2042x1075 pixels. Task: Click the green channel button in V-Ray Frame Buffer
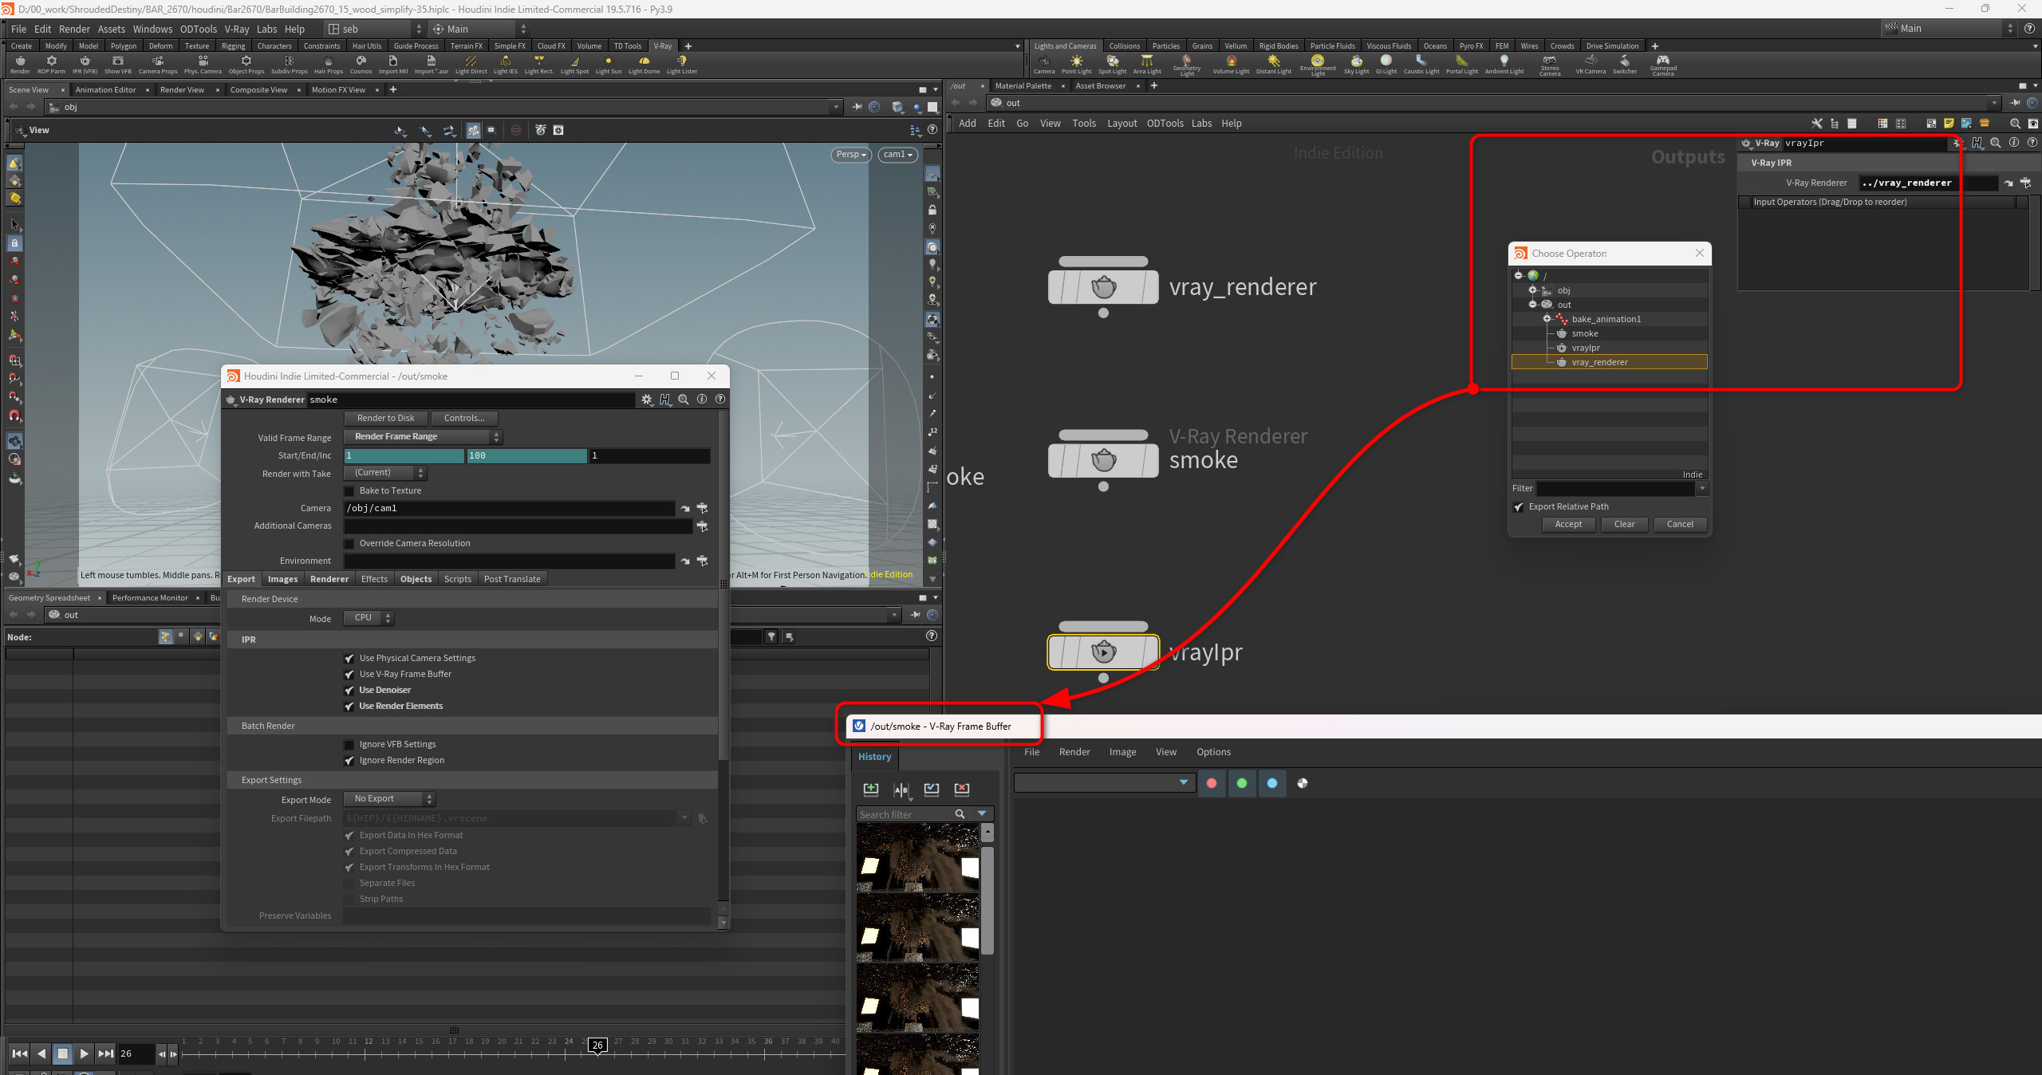tap(1242, 783)
